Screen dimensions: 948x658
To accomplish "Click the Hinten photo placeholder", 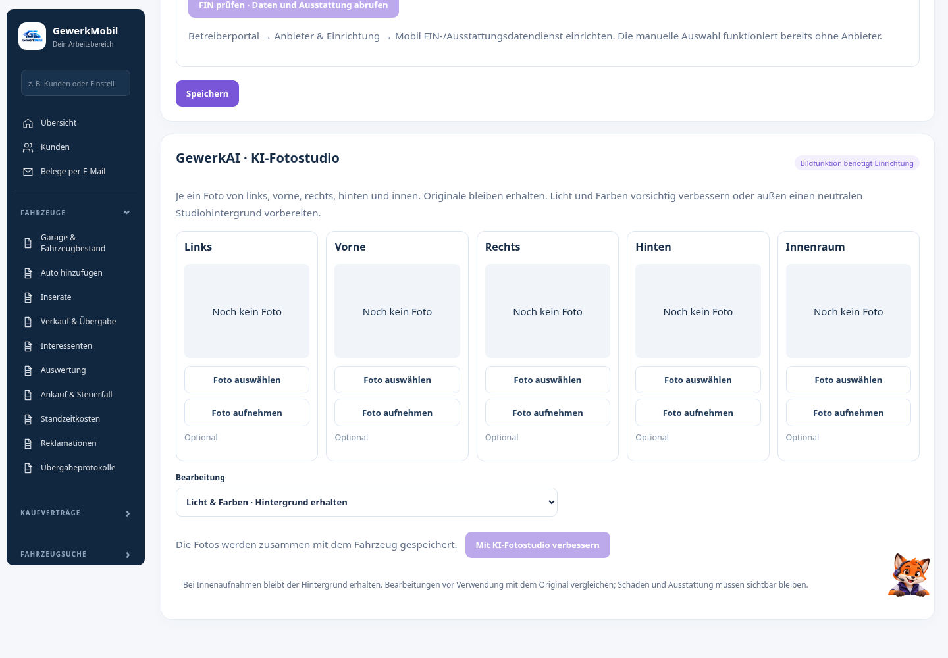I will coord(698,311).
